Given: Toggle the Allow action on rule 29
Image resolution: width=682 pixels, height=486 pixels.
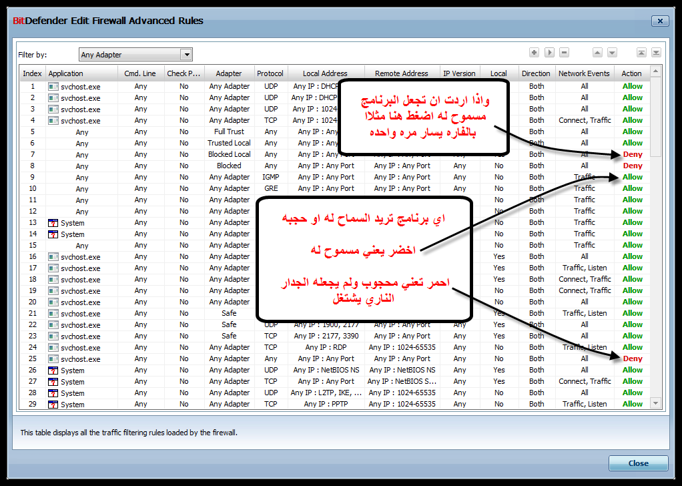Looking at the screenshot, I should pyautogui.click(x=633, y=404).
